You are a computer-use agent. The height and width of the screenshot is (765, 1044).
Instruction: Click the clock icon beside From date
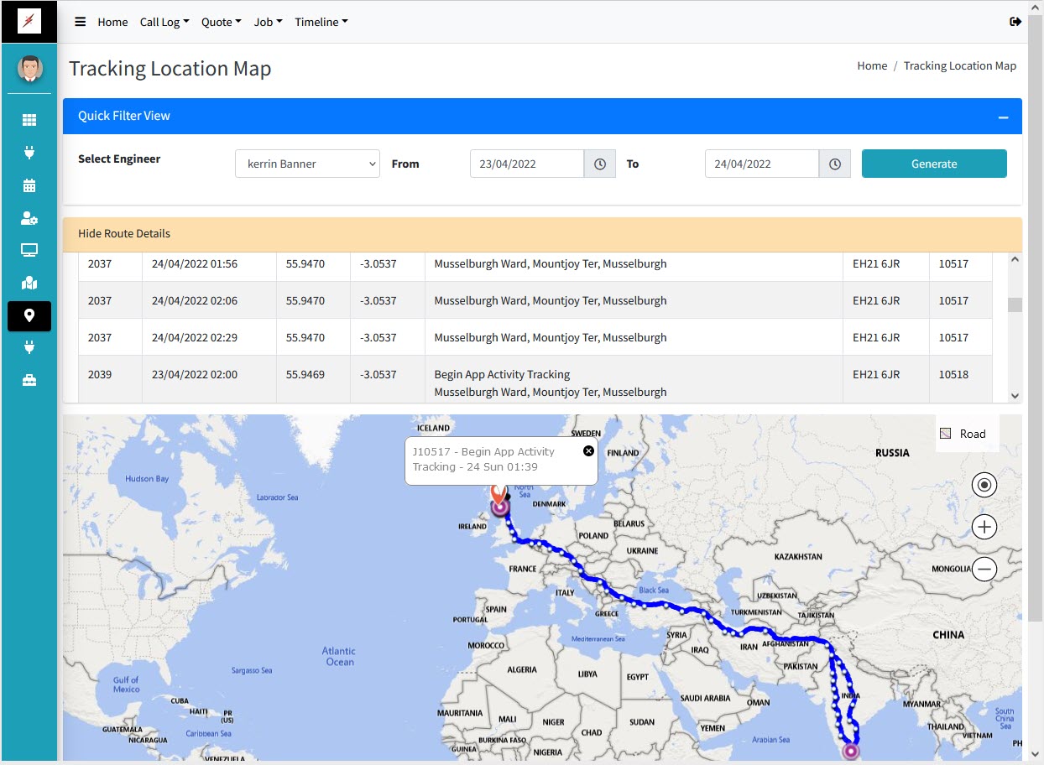(x=600, y=164)
